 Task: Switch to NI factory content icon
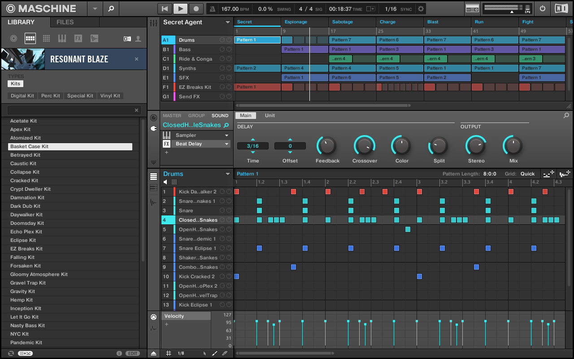tap(127, 39)
